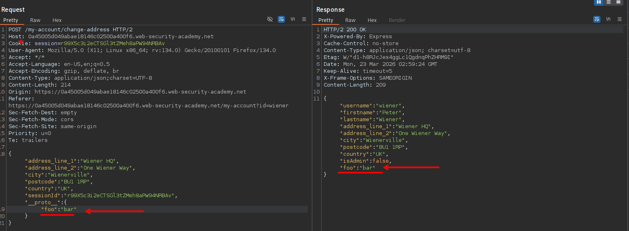Toggle word wrap icon in Response panel
Screen dimensions: 629x231
(x=597, y=19)
